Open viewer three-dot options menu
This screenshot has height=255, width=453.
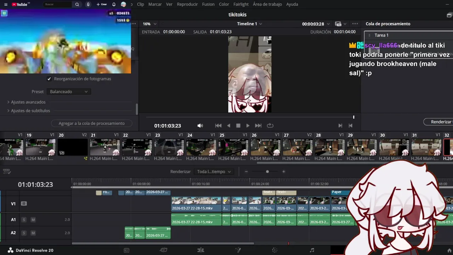355,24
